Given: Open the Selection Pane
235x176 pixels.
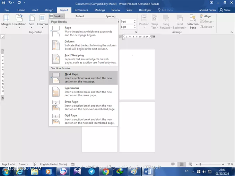Looking at the screenshot, I should point(193,21).
